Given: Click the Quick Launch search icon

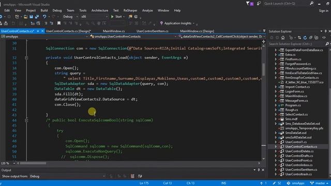Looking at the screenshot, I should click(x=311, y=4).
